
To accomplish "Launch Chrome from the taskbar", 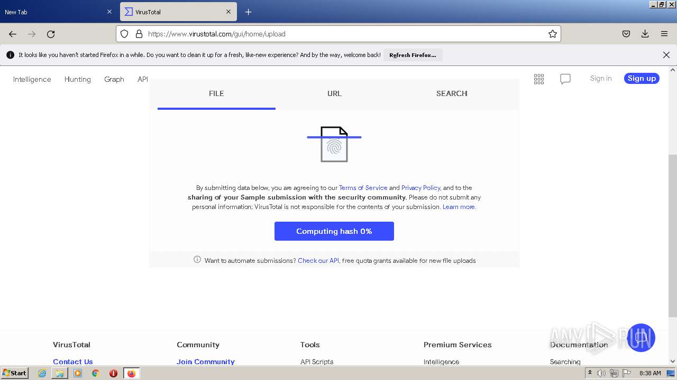I will click(96, 373).
